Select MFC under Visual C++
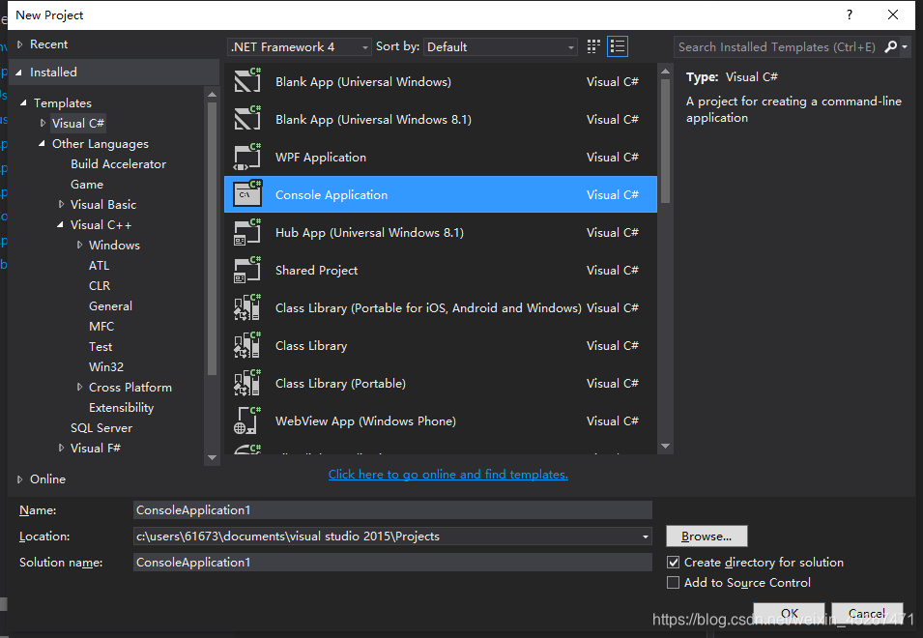923x638 pixels. point(101,326)
